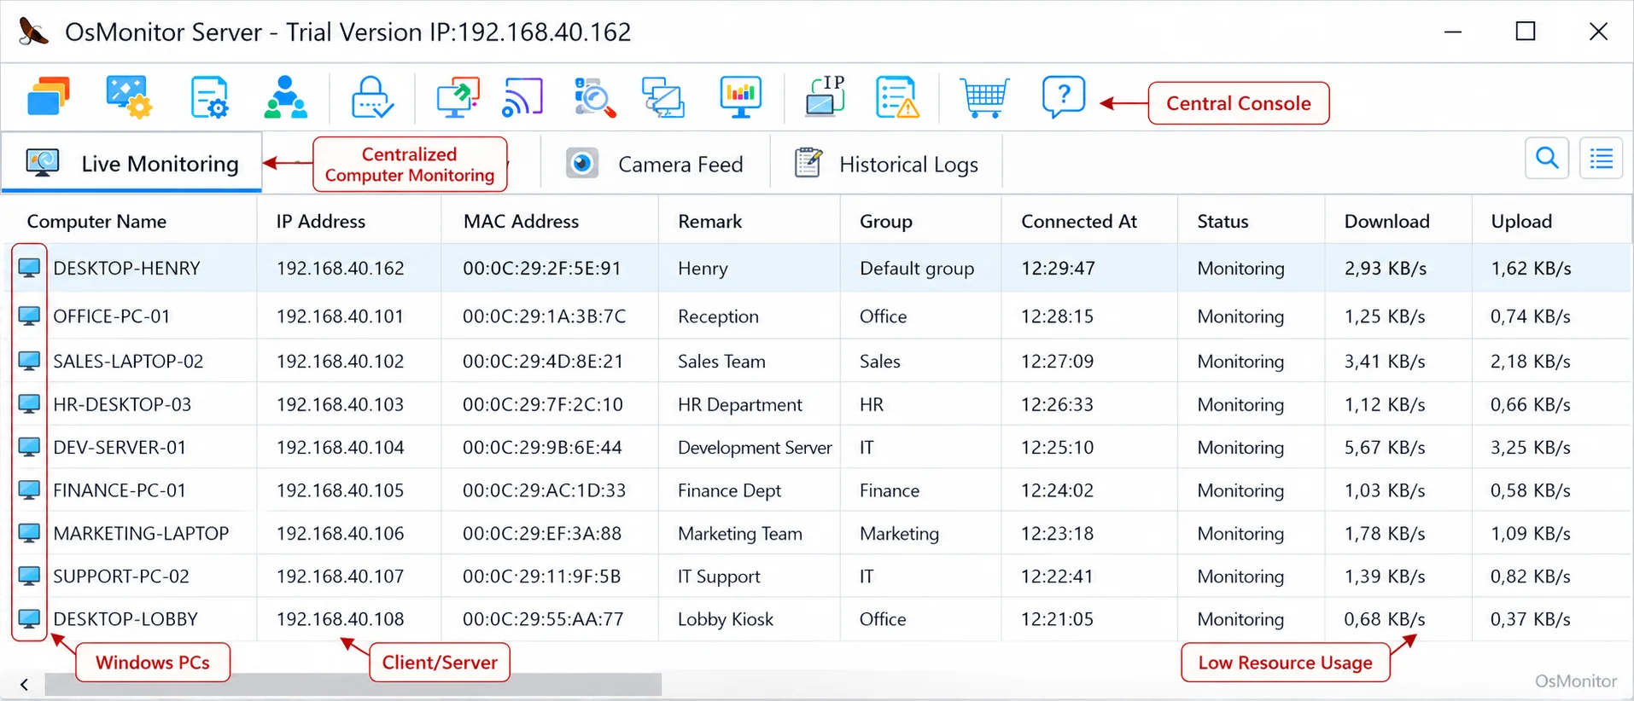Open the user groups management icon
This screenshot has height=701, width=1634.
pos(285,96)
